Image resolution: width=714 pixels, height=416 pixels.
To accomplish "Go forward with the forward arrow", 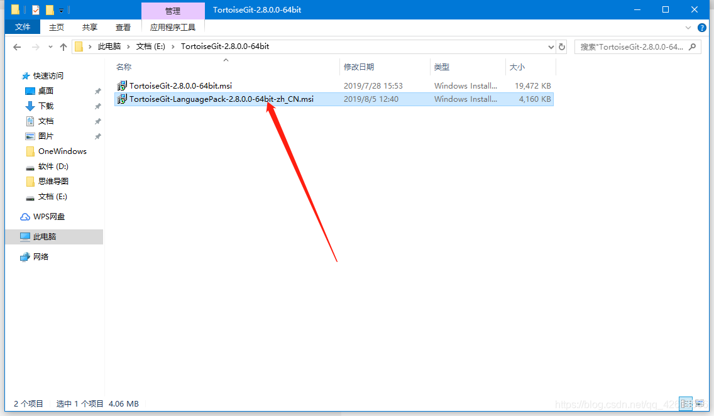I will point(36,47).
